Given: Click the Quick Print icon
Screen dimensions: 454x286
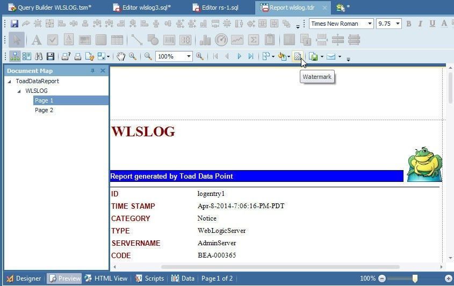Looking at the screenshot, I should (77, 56).
